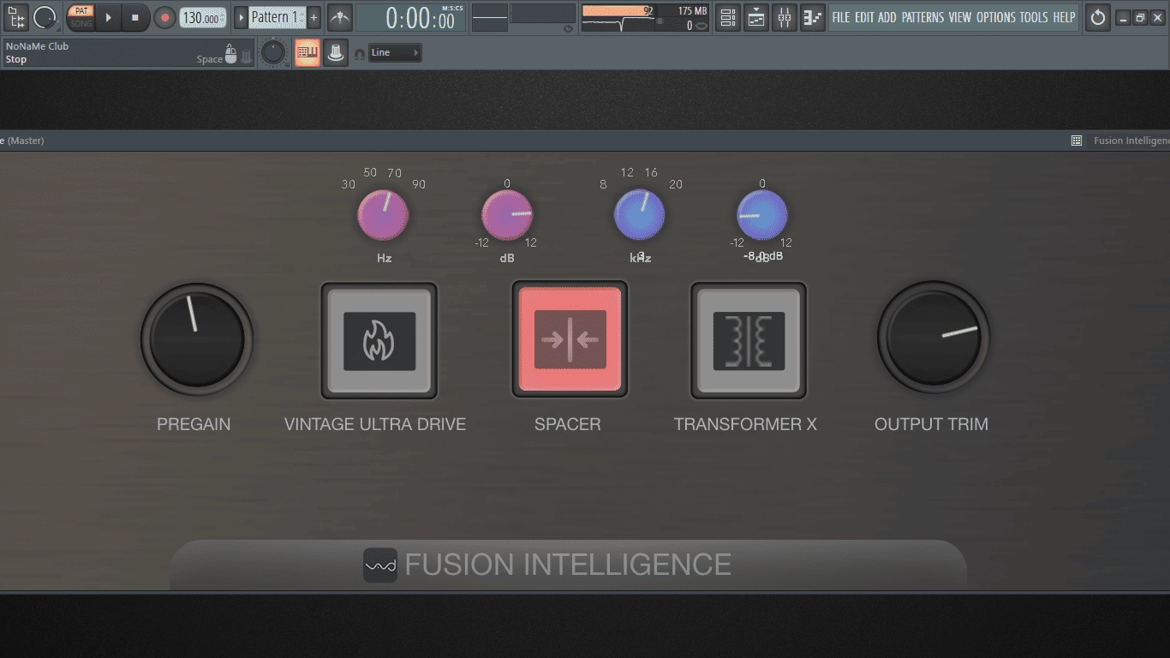Click the plugin title bar (Master) label
This screenshot has width=1170, height=658.
click(x=22, y=141)
